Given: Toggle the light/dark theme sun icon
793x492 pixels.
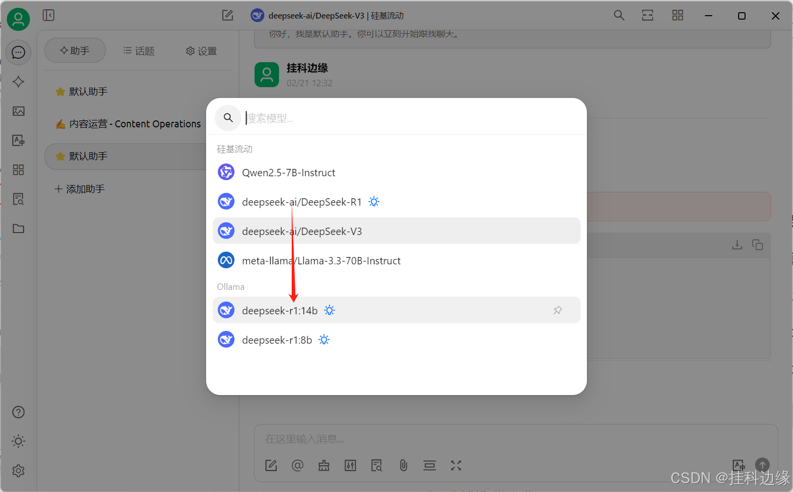Looking at the screenshot, I should tap(19, 442).
